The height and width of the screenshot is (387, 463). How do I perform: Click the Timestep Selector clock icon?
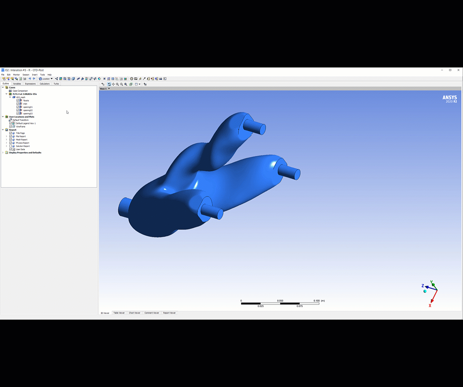pyautogui.click(x=132, y=78)
